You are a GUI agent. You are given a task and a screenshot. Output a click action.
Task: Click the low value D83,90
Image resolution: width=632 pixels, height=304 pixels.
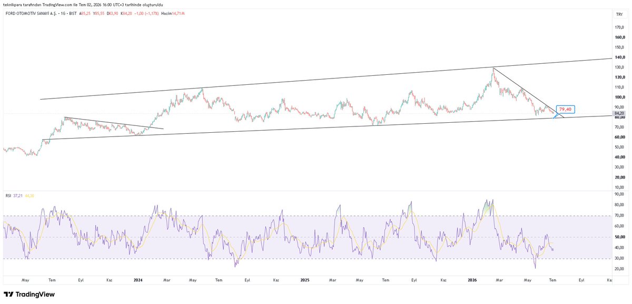112,13
